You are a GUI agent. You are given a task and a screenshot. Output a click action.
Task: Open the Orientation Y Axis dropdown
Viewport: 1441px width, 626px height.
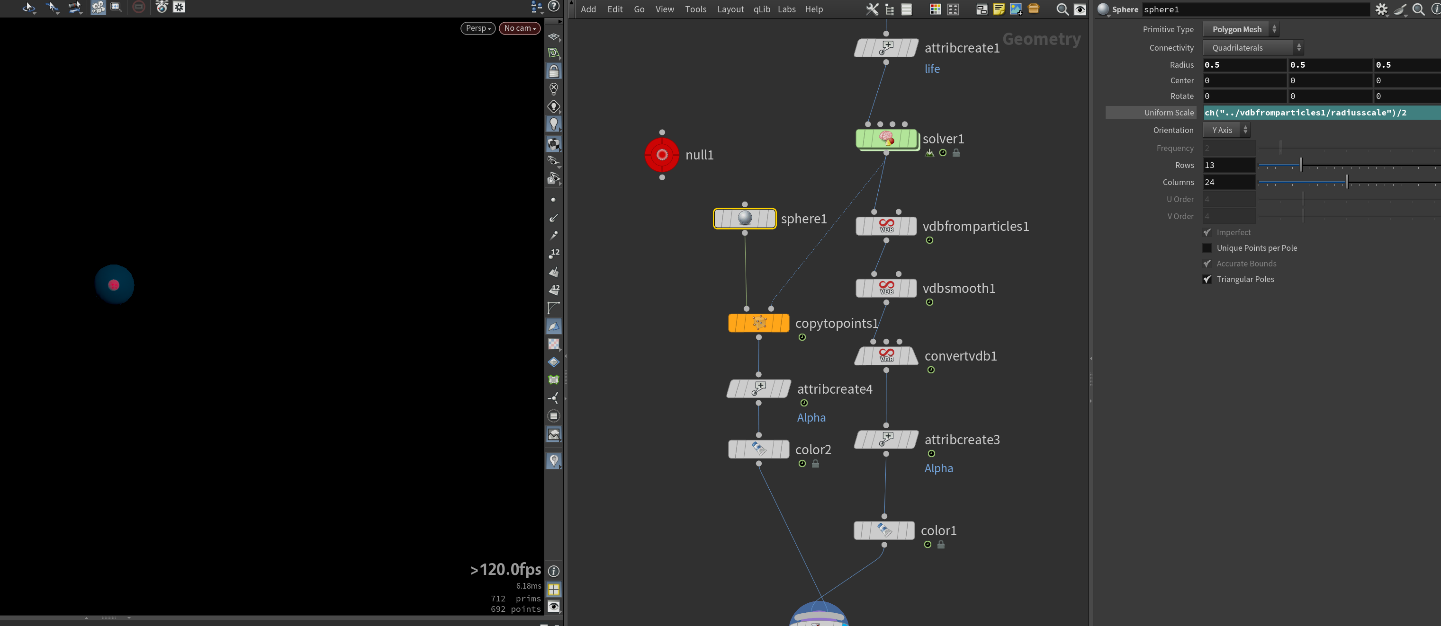click(x=1226, y=130)
